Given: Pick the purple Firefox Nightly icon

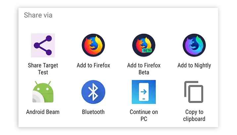Looking at the screenshot, I should pyautogui.click(x=194, y=45).
